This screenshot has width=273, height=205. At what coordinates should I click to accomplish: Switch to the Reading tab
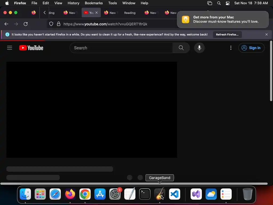130,13
